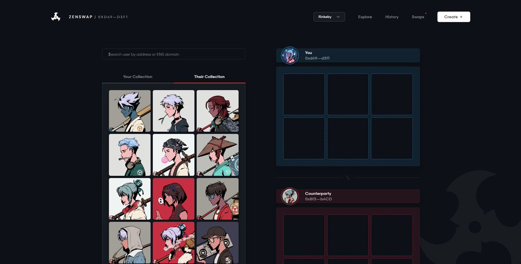Click the counterparty address 0x8f3—b4CD
Screen dimensions: 521x264
(318, 199)
